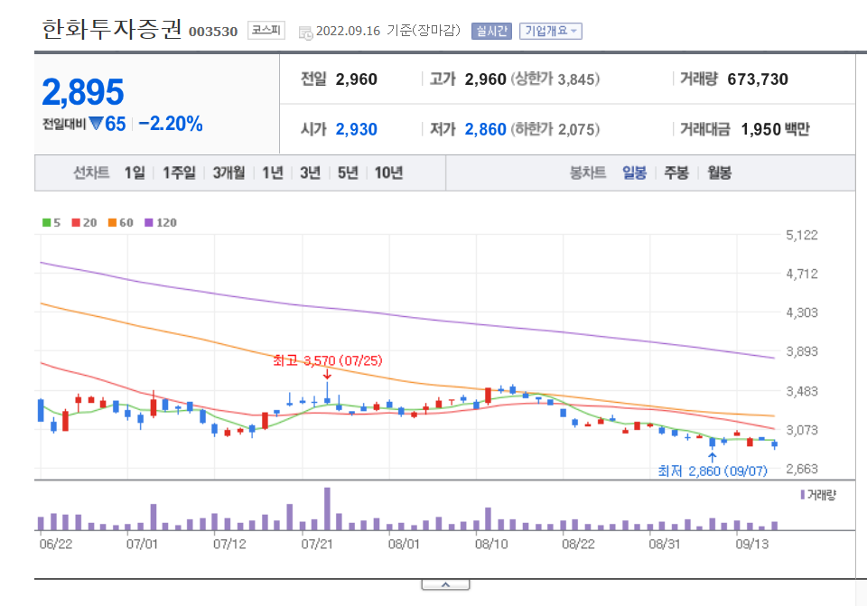The width and height of the screenshot is (867, 606).
Task: Click the 거래대금 1,950 백만 value
Action: (x=775, y=129)
